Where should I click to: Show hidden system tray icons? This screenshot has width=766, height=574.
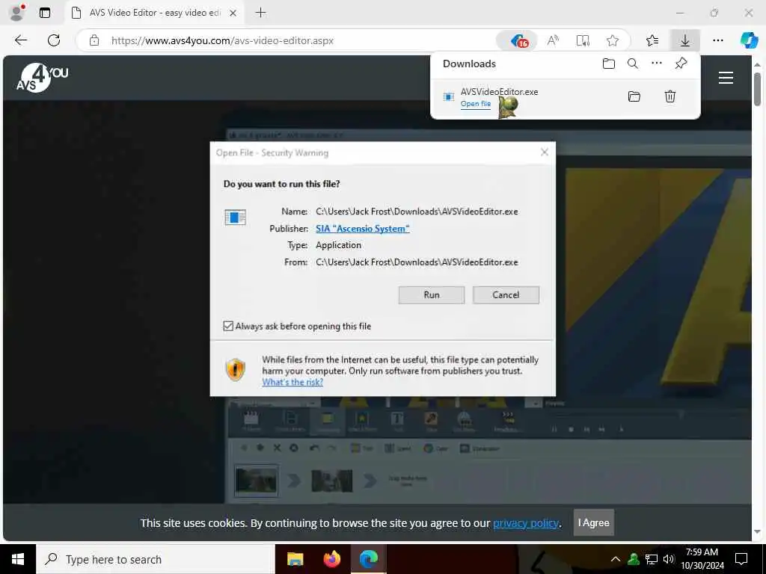[x=616, y=559]
